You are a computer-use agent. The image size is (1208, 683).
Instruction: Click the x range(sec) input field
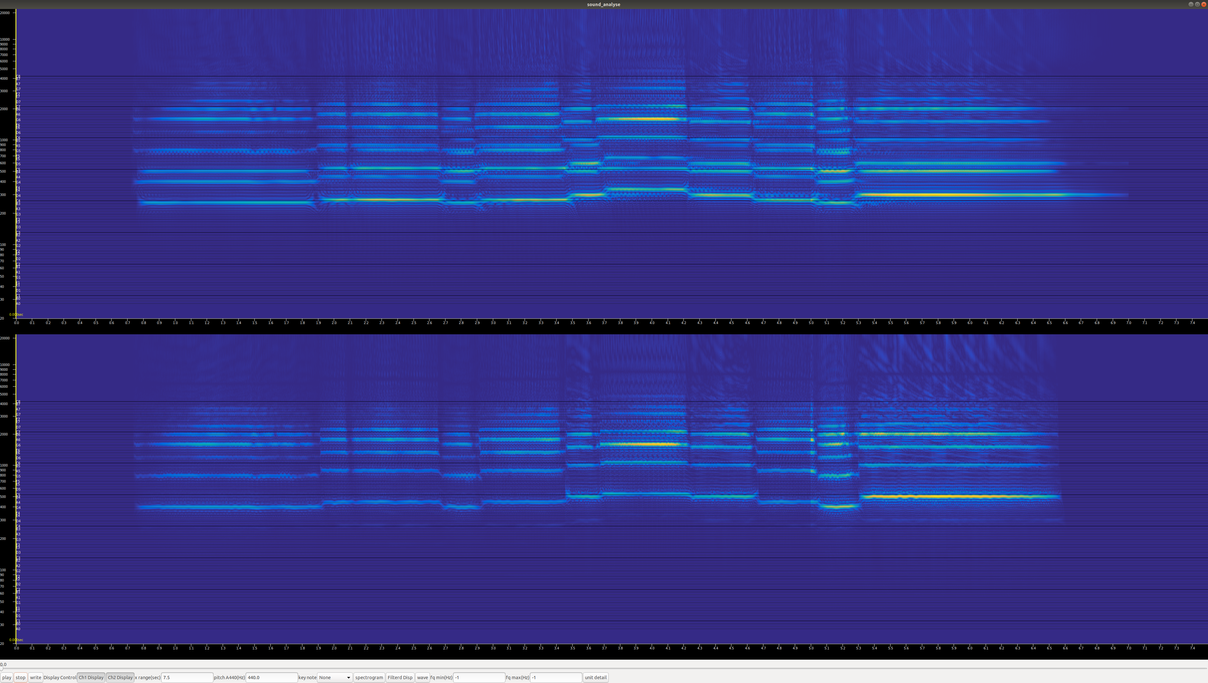pyautogui.click(x=187, y=677)
